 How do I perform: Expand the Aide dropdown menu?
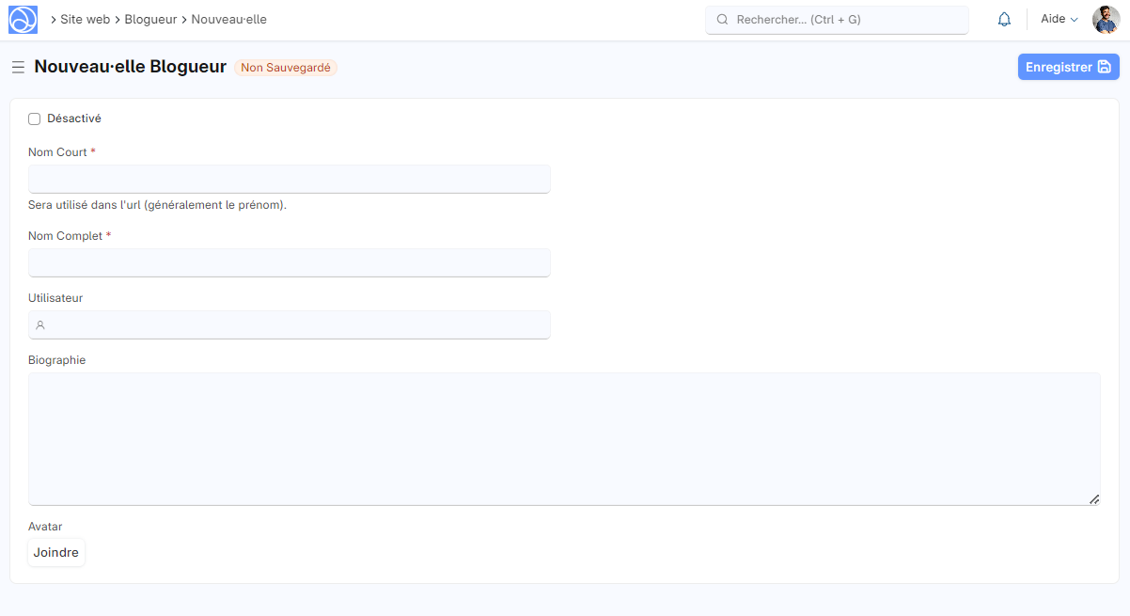click(x=1059, y=20)
